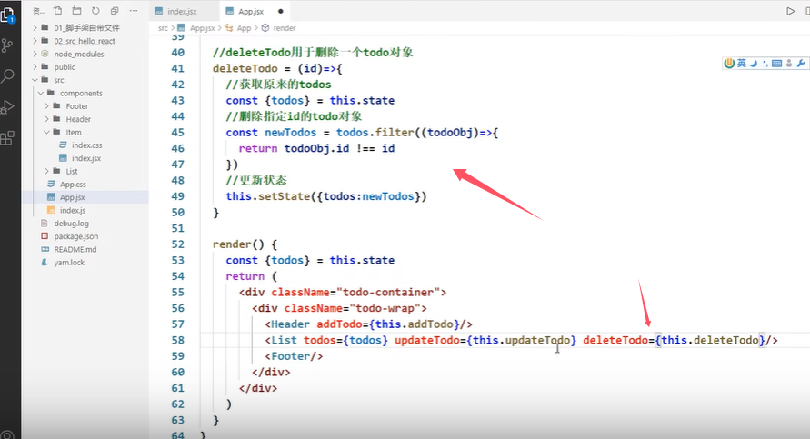Open the explorer more actions menu
The height and width of the screenshot is (439, 810).
click(x=134, y=10)
